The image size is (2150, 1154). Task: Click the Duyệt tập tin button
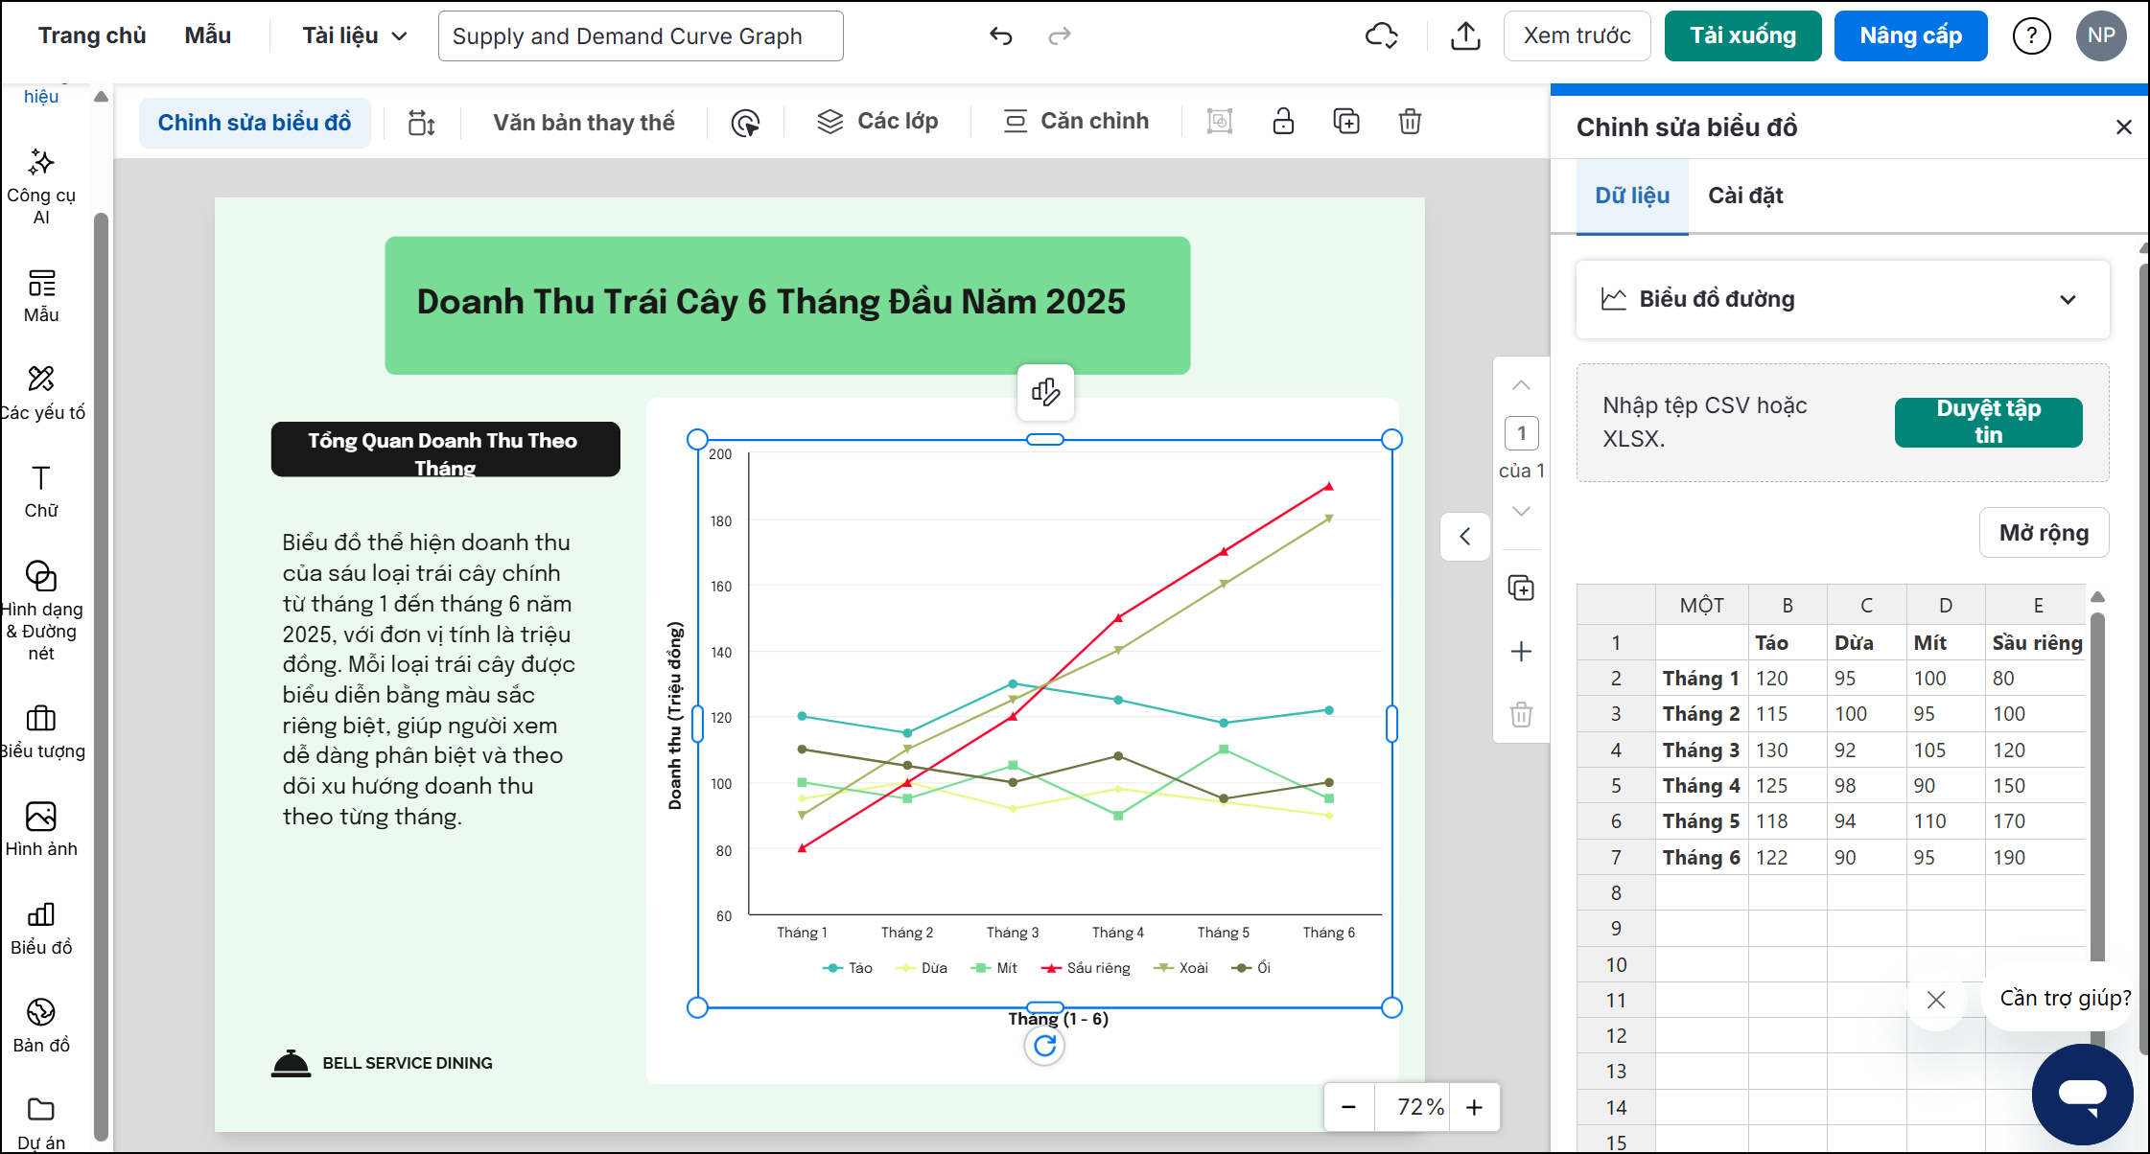click(x=1988, y=422)
